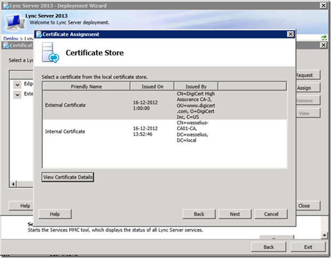Viewport: 331px width, 258px height.
Task: Click Next in Certificate Assignment dialog
Action: (235, 214)
